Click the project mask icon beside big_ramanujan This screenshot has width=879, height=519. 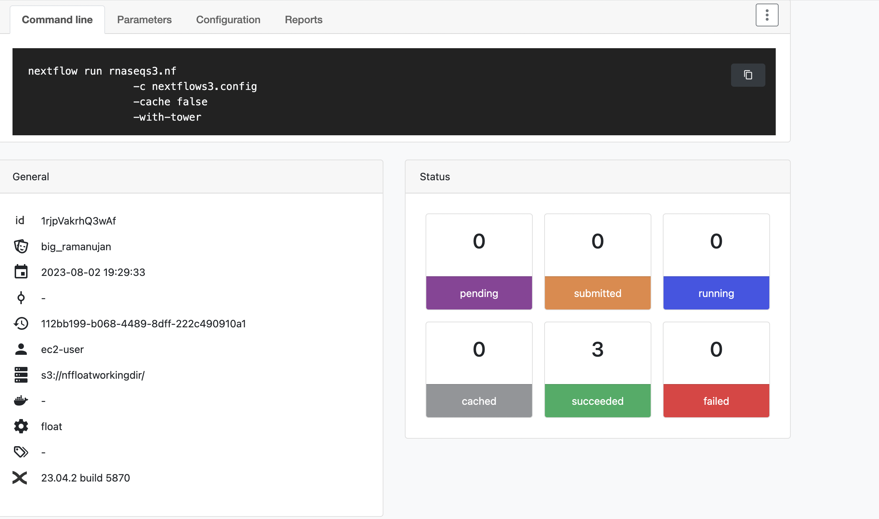21,246
